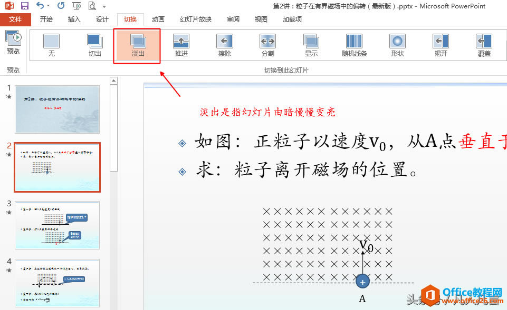Select the 切换 ribbon tab

pyautogui.click(x=130, y=19)
